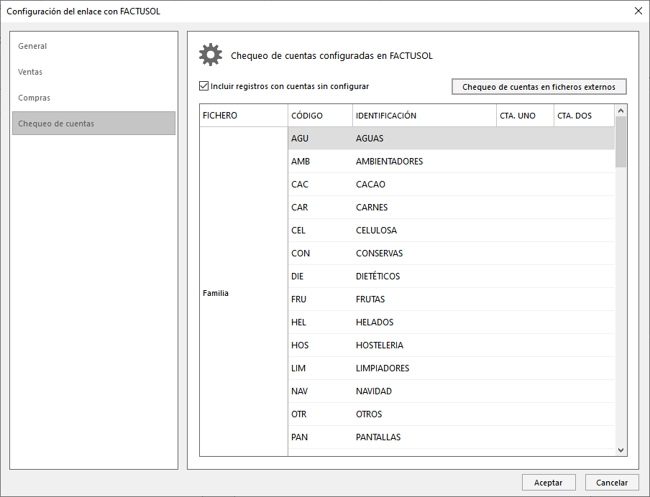650x497 pixels.
Task: Click the Aceptar button
Action: coord(549,483)
